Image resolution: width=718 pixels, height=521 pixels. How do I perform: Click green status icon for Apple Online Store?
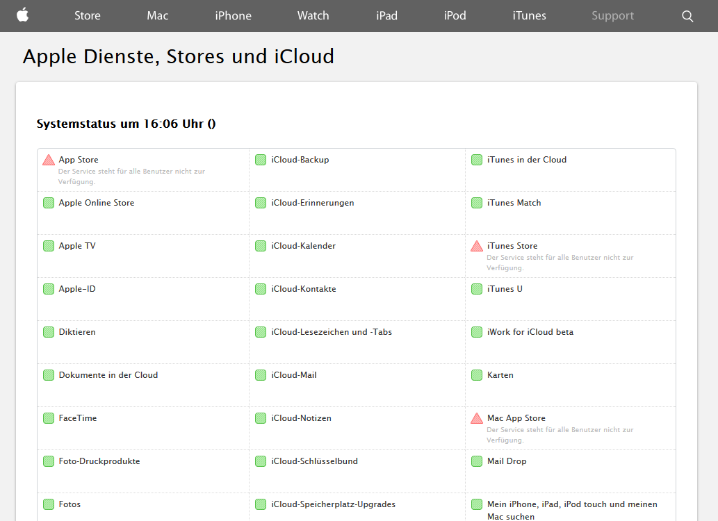click(49, 203)
